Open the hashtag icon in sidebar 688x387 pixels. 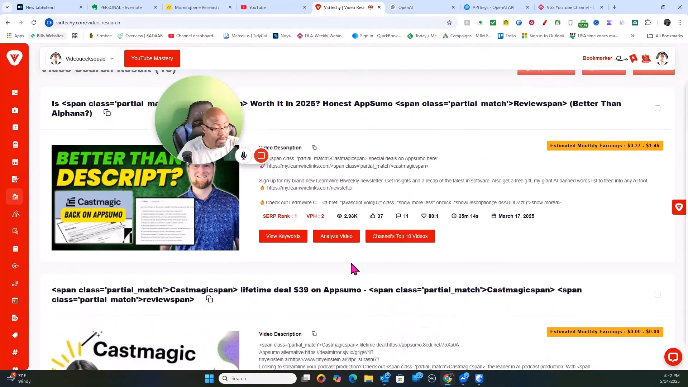point(15,352)
